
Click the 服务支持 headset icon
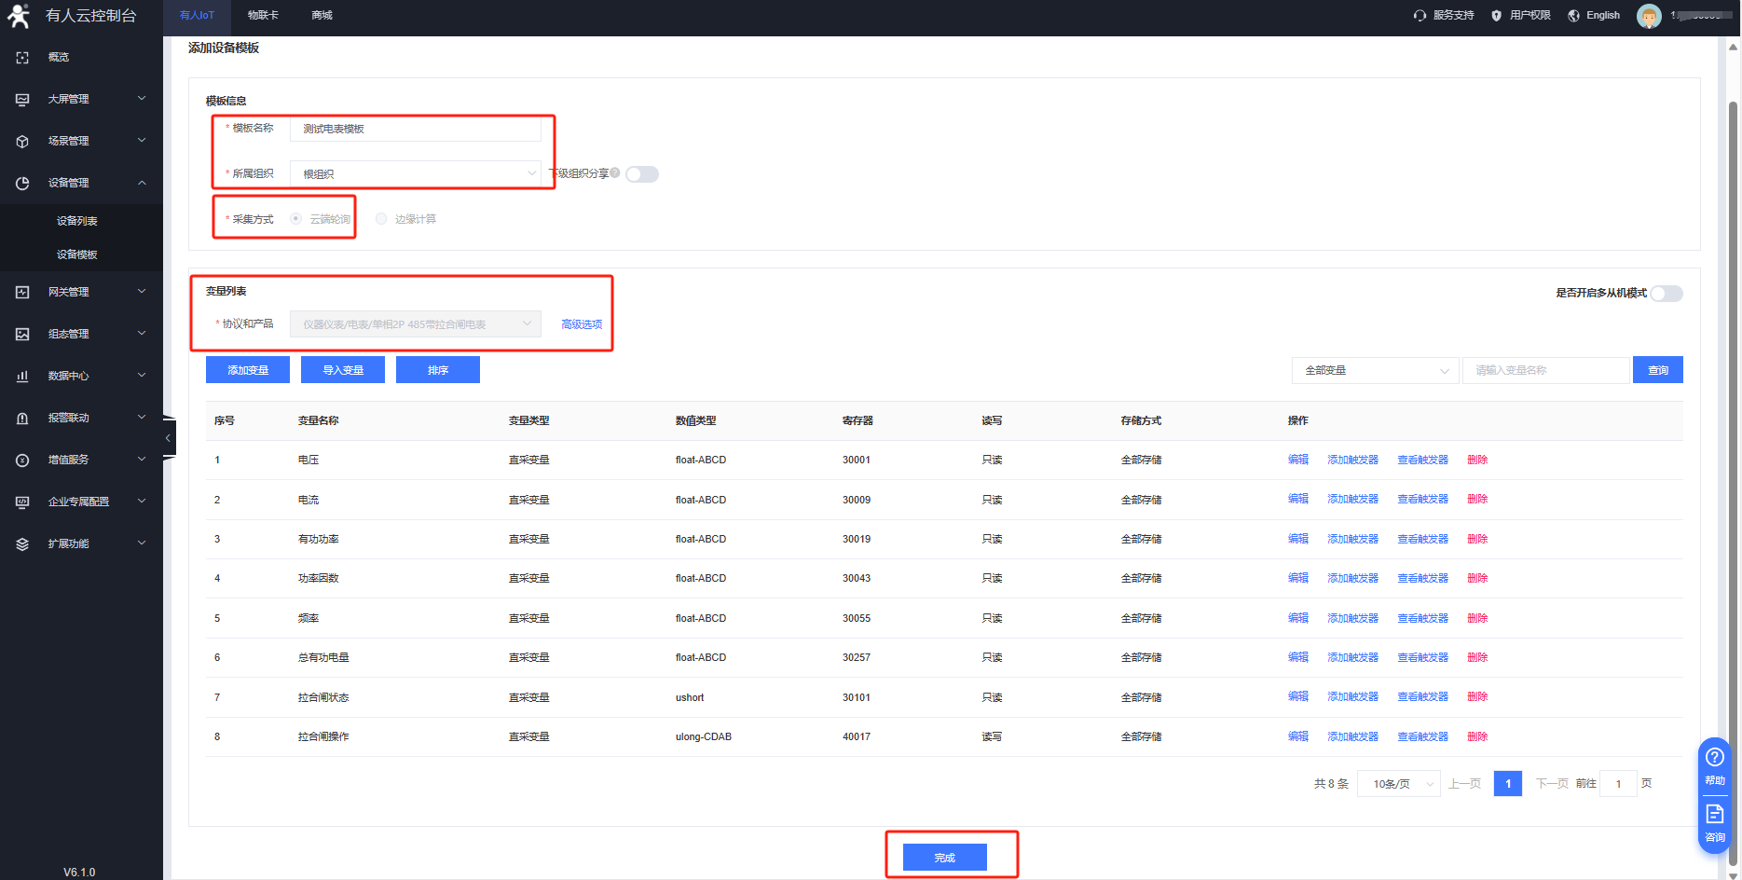pos(1420,16)
